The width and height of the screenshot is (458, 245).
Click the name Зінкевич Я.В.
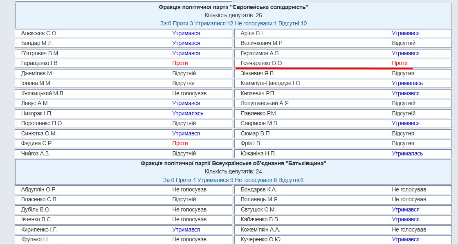[258, 73]
